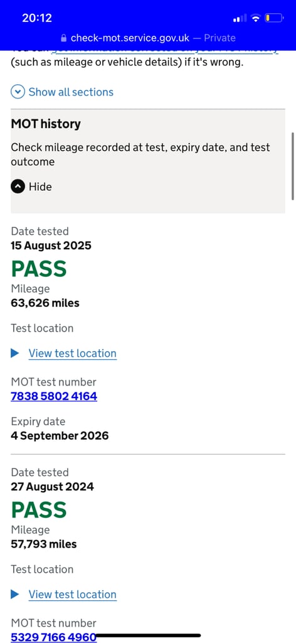Open View test location for 15 August 2025

pos(73,354)
